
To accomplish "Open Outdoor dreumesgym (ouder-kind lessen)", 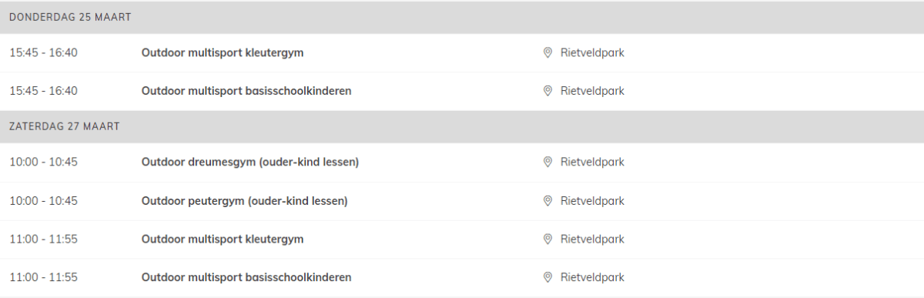I will 250,162.
